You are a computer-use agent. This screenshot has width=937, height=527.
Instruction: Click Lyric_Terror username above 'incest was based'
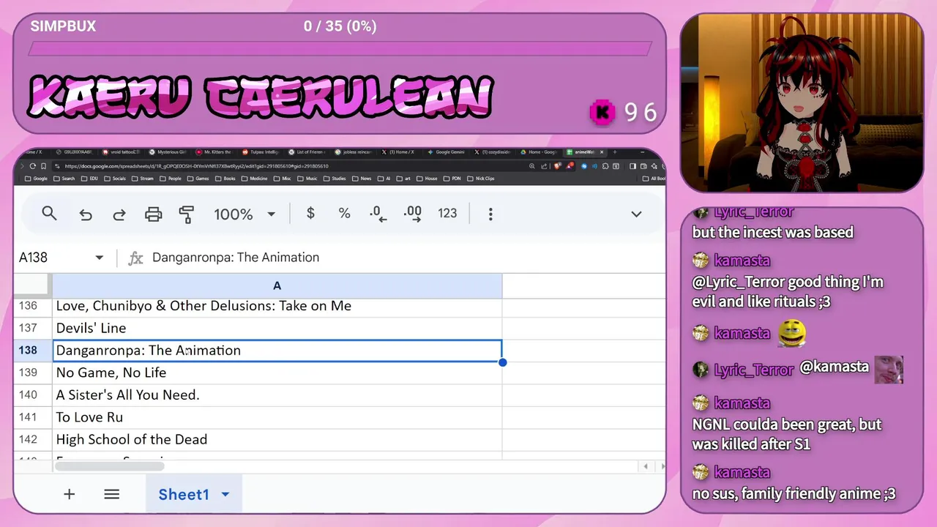click(754, 212)
